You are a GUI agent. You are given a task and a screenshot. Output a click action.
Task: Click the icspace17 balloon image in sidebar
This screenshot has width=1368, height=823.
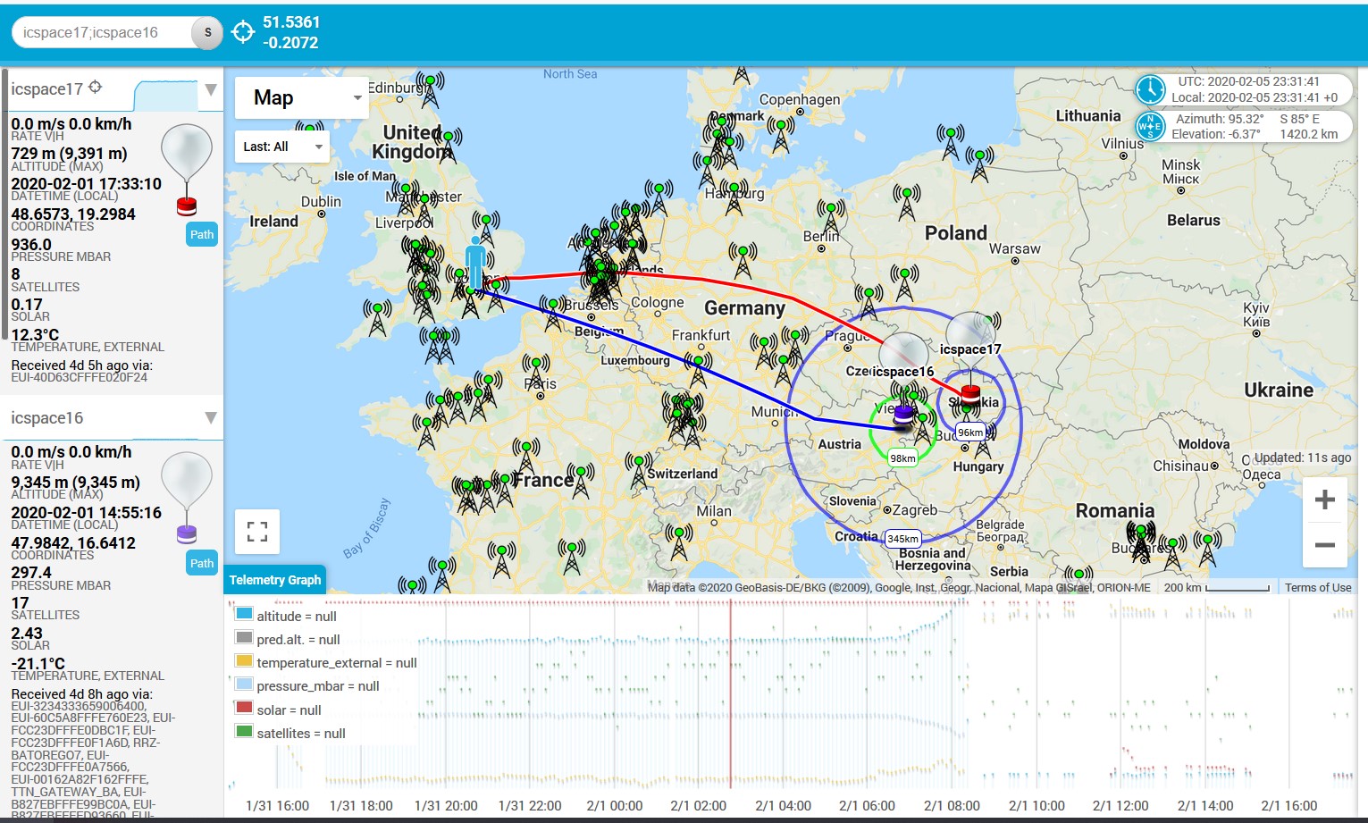coord(187,170)
